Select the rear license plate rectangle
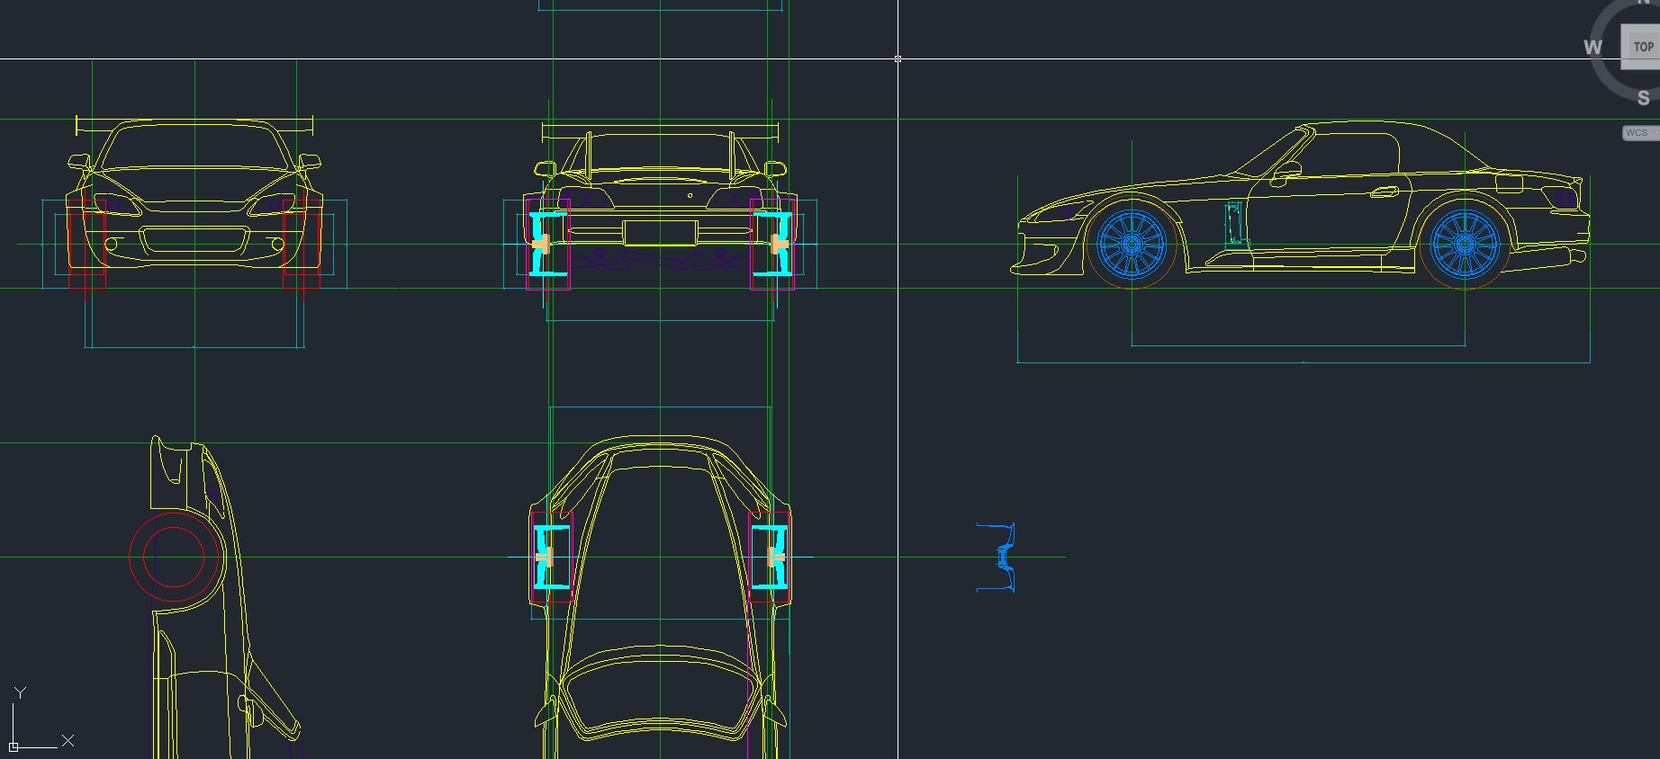 660,233
